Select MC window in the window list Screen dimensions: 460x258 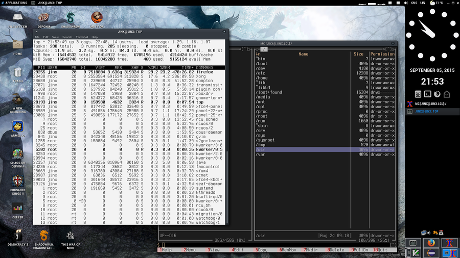coord(432,104)
